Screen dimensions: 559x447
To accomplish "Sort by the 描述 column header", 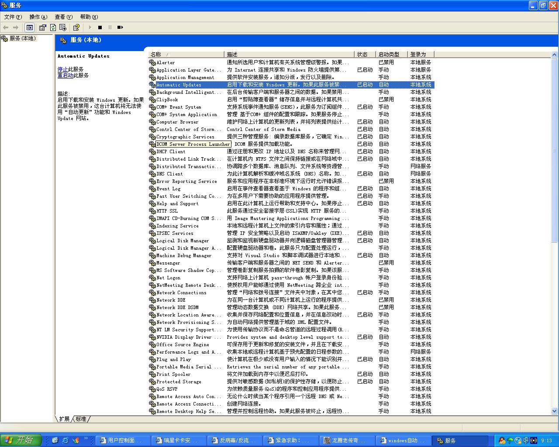I will coord(290,55).
